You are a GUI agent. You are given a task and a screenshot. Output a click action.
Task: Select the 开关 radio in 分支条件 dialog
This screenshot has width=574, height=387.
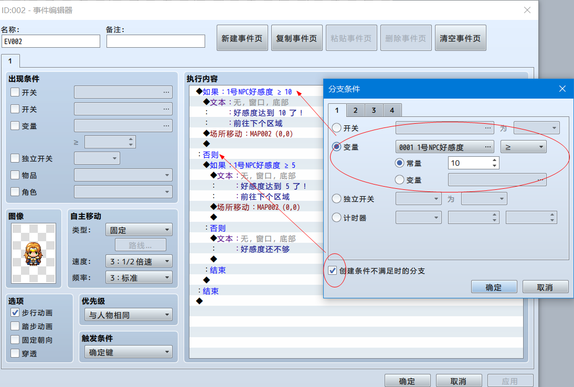pos(336,128)
